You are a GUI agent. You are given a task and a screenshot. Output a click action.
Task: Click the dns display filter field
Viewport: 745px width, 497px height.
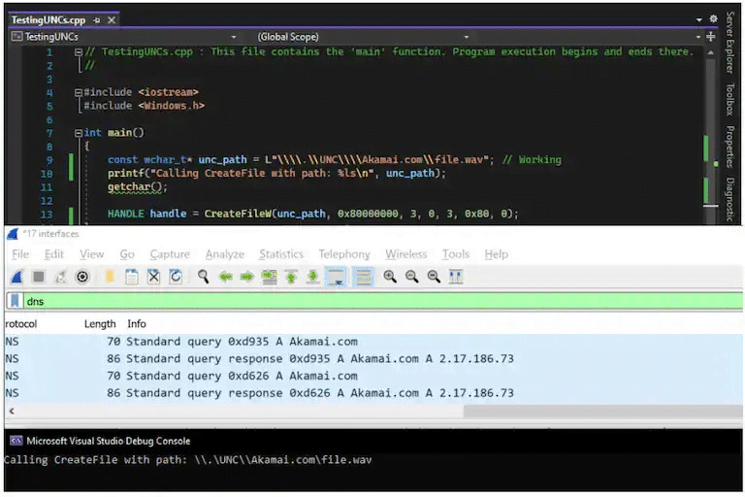(383, 301)
